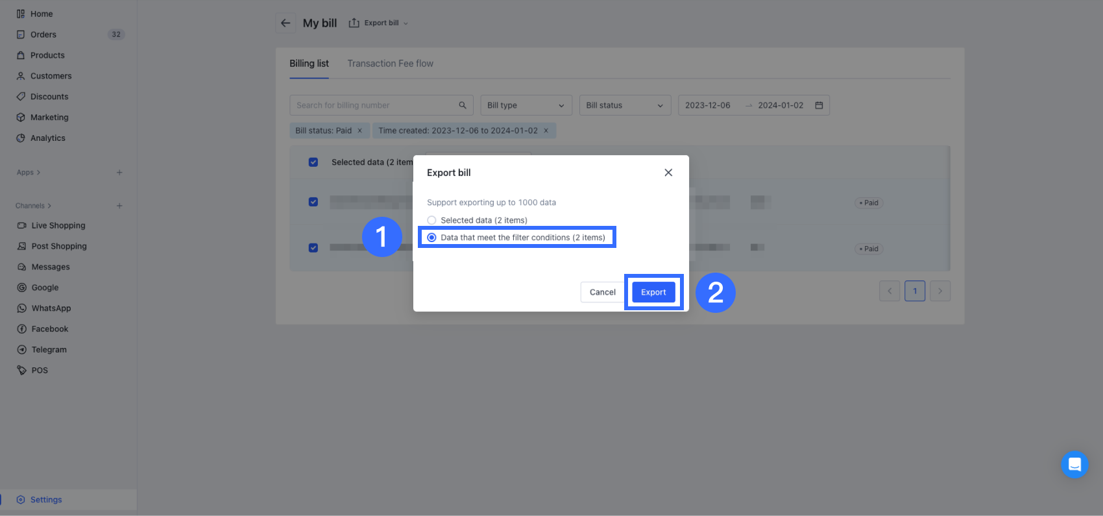Click the export share icon
Viewport: 1103px width, 516px height.
(354, 23)
